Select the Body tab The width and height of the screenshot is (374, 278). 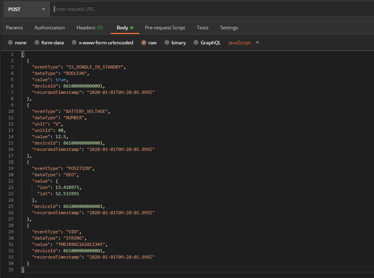[x=123, y=28]
